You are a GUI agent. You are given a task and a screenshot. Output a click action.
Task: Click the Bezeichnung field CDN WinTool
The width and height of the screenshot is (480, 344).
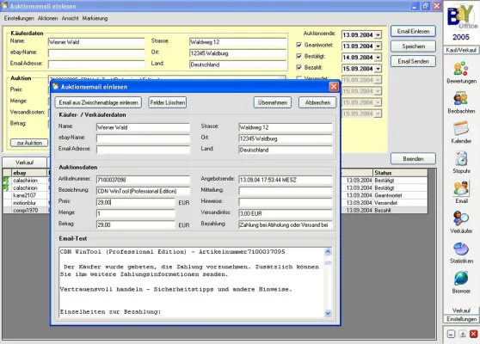click(143, 191)
